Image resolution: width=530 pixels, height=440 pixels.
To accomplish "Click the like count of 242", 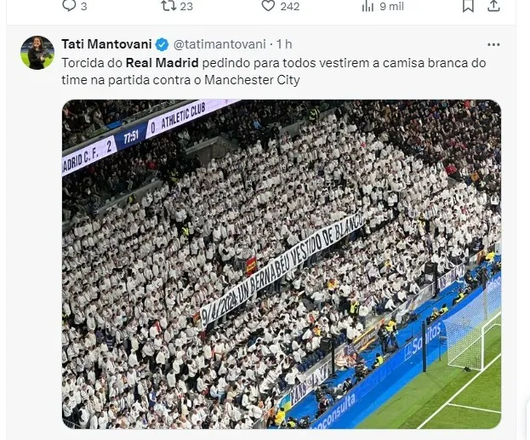I will pos(290,6).
